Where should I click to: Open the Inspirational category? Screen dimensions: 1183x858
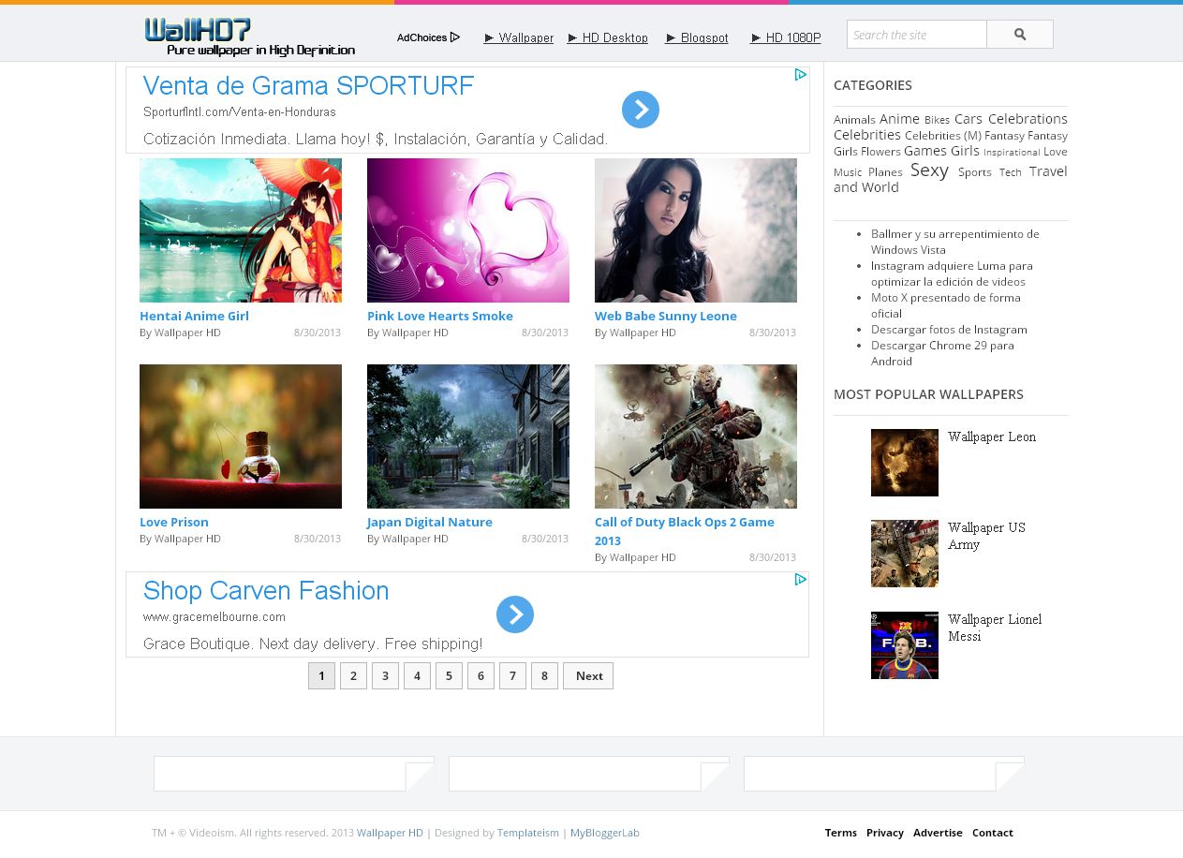coord(1012,152)
